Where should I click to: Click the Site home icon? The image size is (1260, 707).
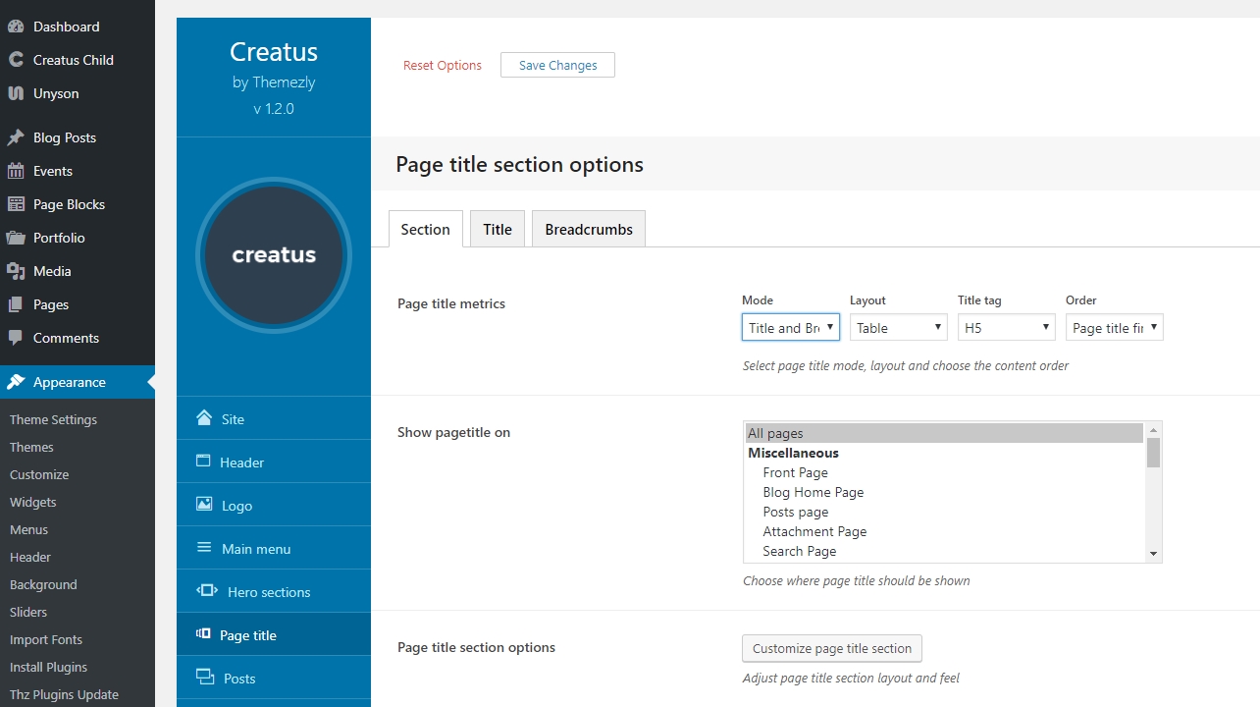204,418
